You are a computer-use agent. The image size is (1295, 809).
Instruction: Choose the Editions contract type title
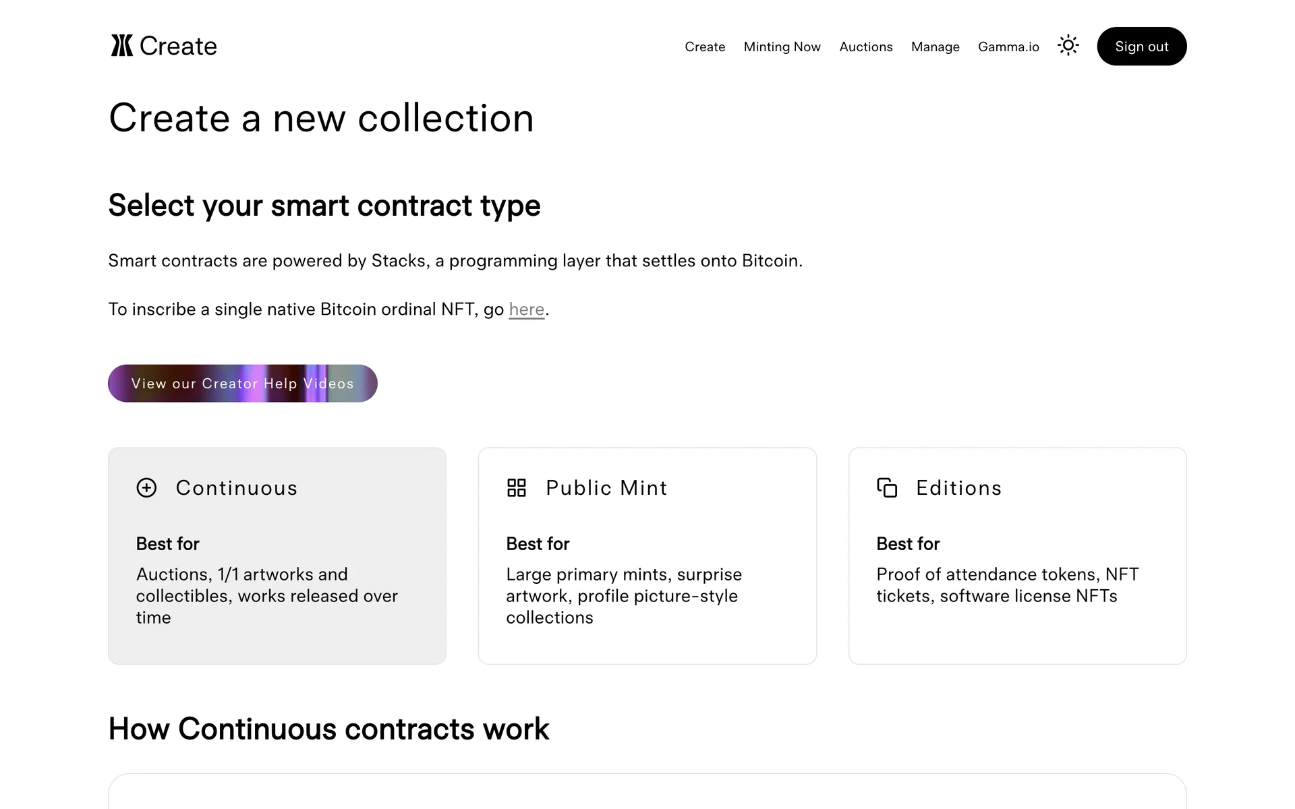[x=958, y=488]
